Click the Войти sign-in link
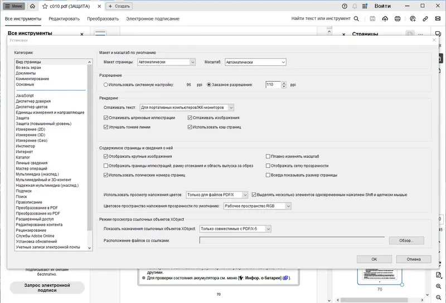 click(x=382, y=6)
